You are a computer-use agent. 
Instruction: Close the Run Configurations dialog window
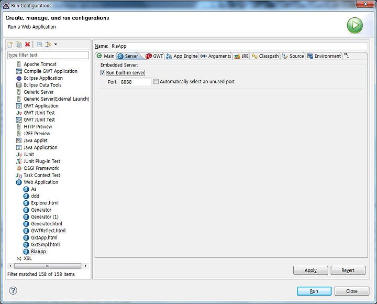pyautogui.click(x=365, y=4)
